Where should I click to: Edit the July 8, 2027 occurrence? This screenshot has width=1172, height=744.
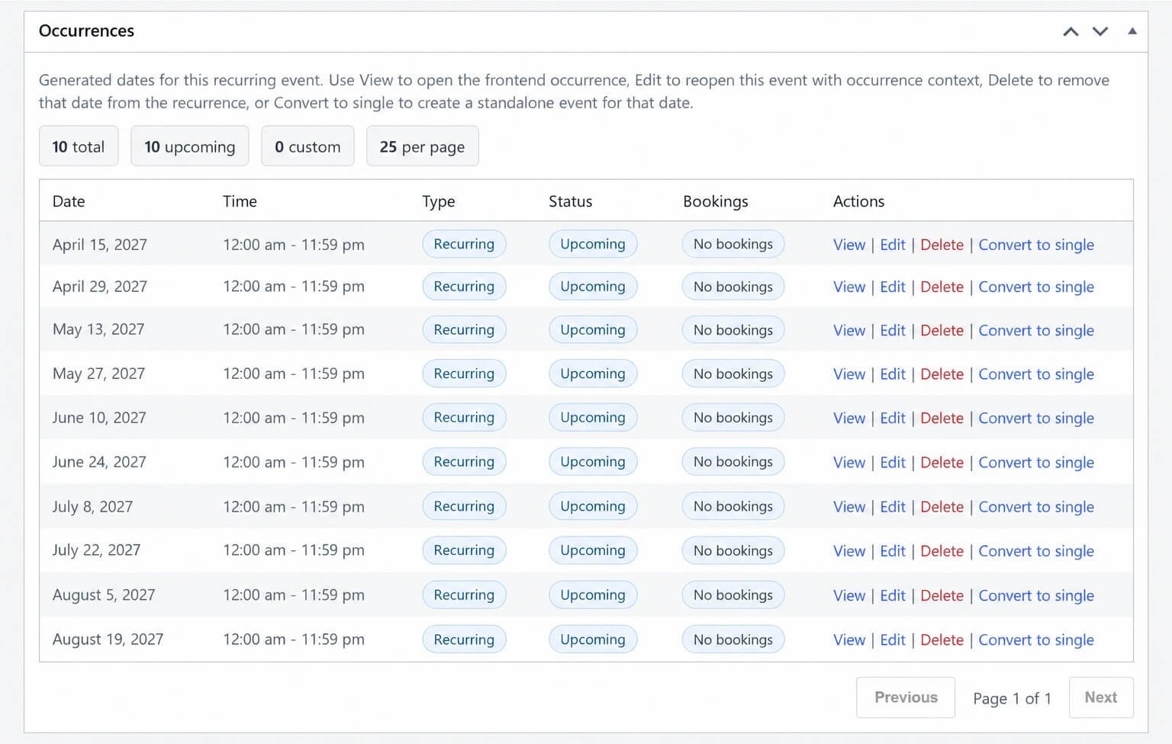pos(893,507)
